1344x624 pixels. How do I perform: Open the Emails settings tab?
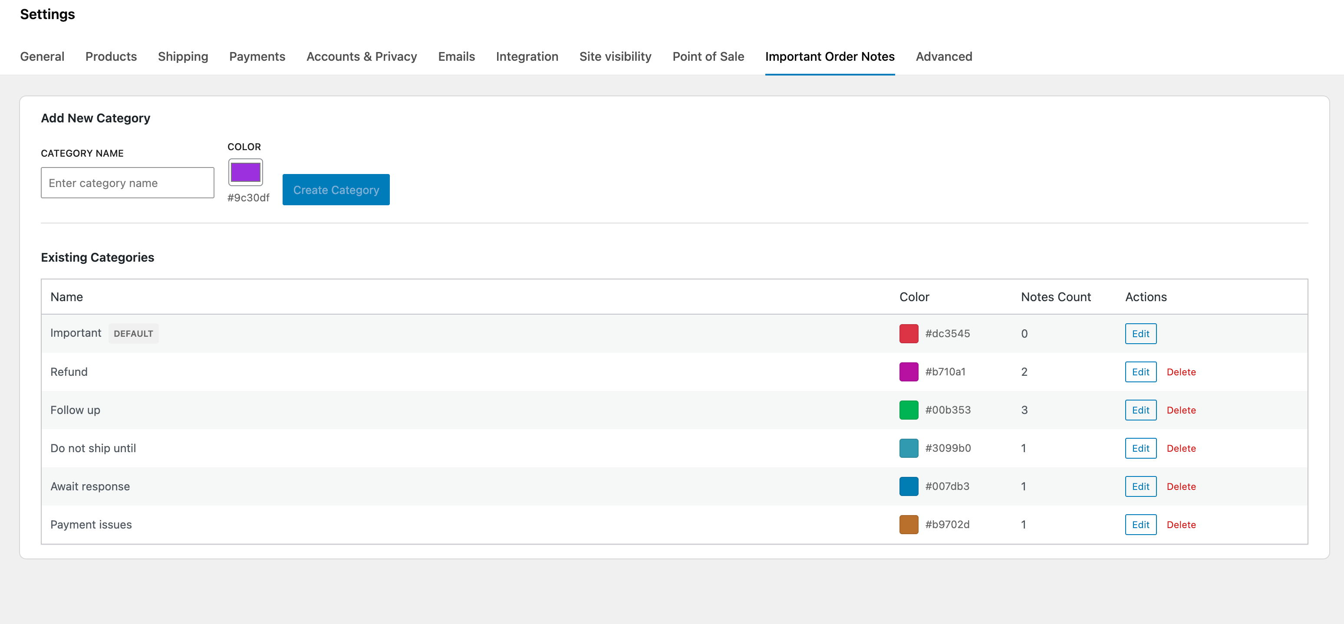point(456,56)
